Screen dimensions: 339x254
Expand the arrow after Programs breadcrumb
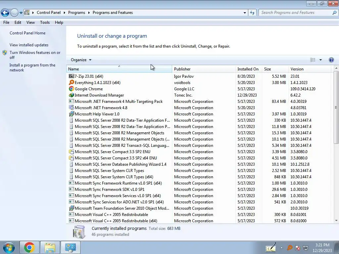(89, 13)
